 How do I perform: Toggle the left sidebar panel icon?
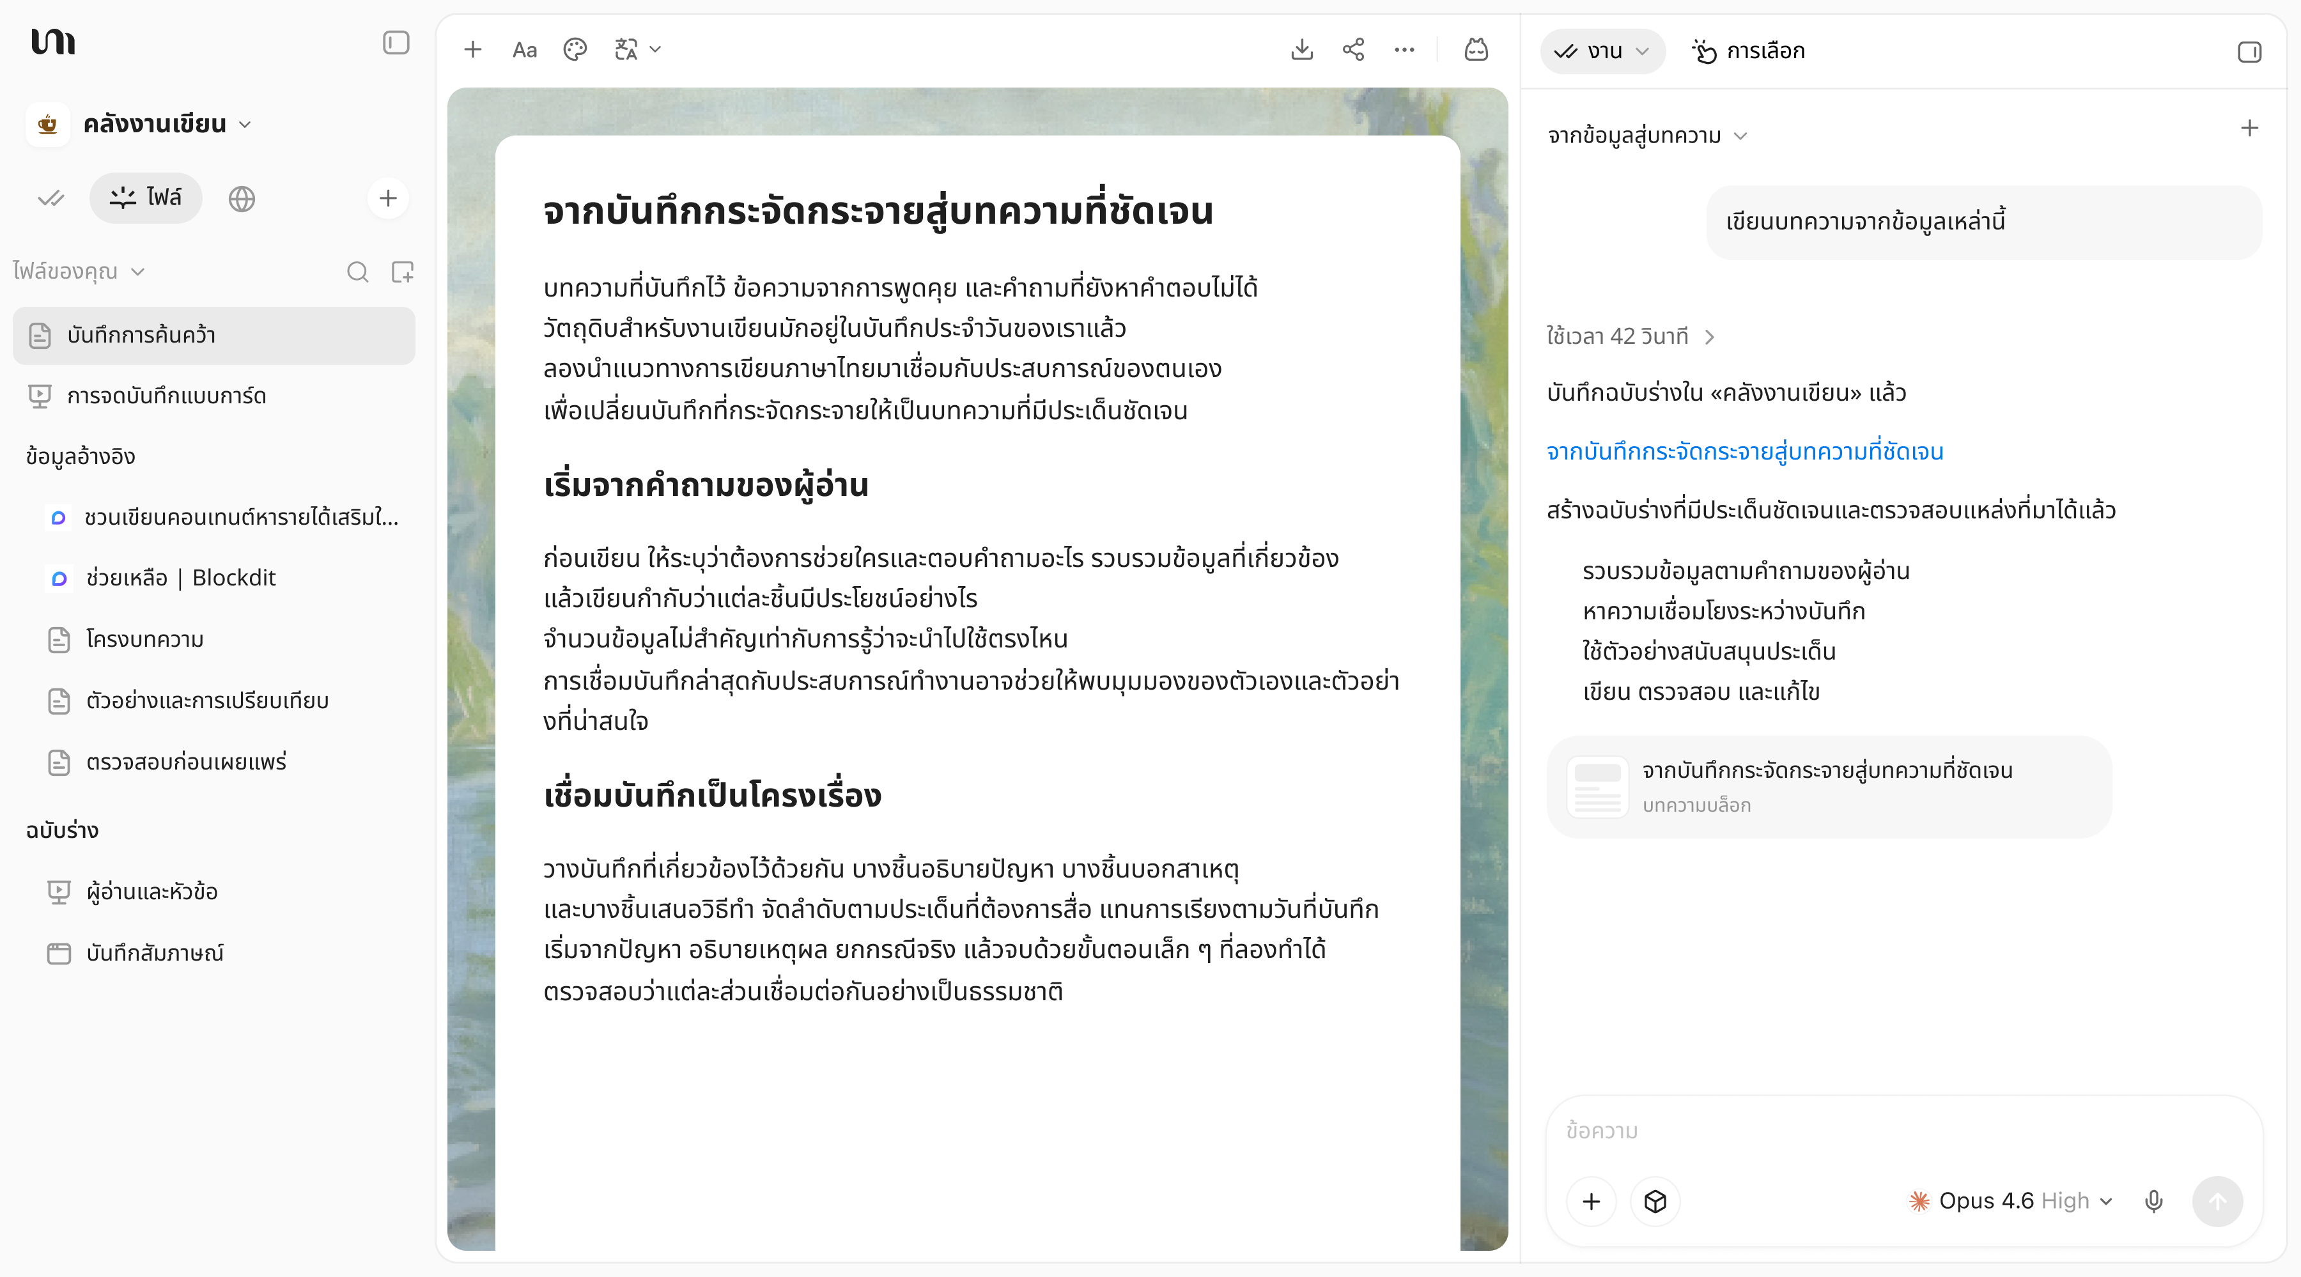396,43
